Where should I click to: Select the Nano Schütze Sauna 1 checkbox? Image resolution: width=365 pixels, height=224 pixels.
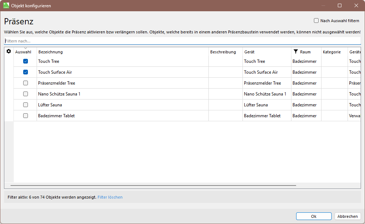click(25, 94)
